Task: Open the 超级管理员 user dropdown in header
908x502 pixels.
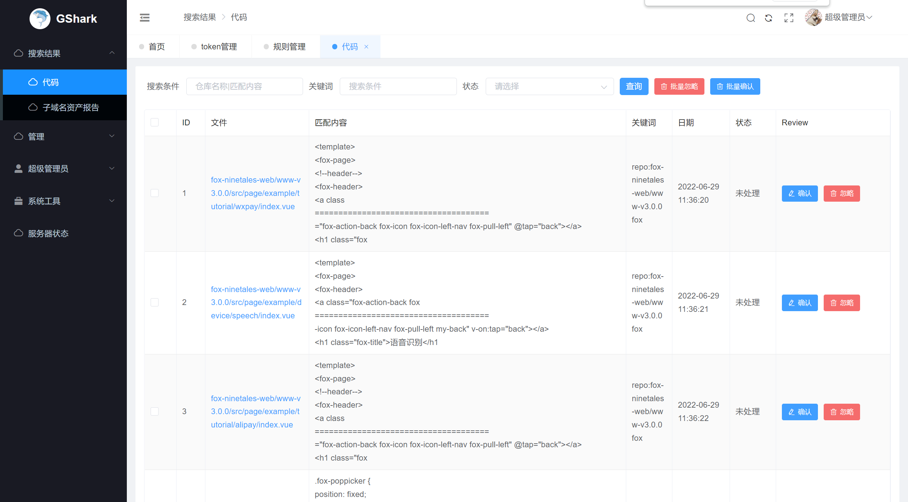Action: click(848, 17)
